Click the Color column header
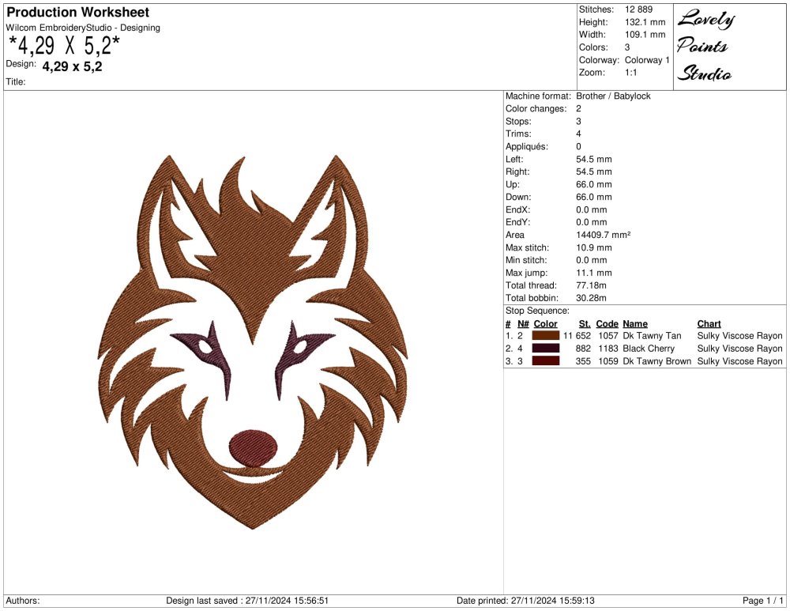 pyautogui.click(x=545, y=324)
